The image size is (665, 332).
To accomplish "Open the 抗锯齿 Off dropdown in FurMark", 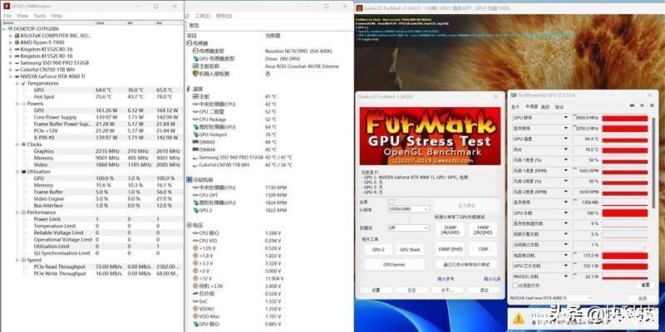I will 409,227.
